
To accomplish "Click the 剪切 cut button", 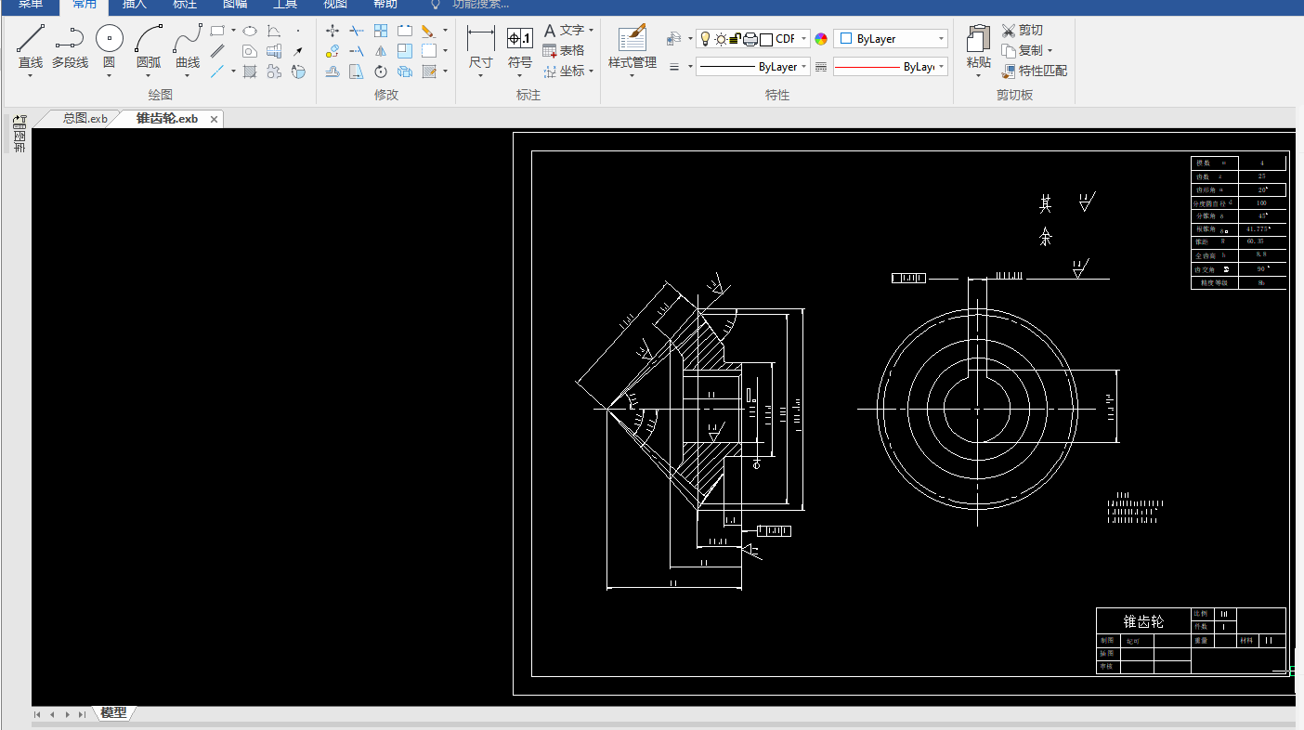I will click(1023, 31).
